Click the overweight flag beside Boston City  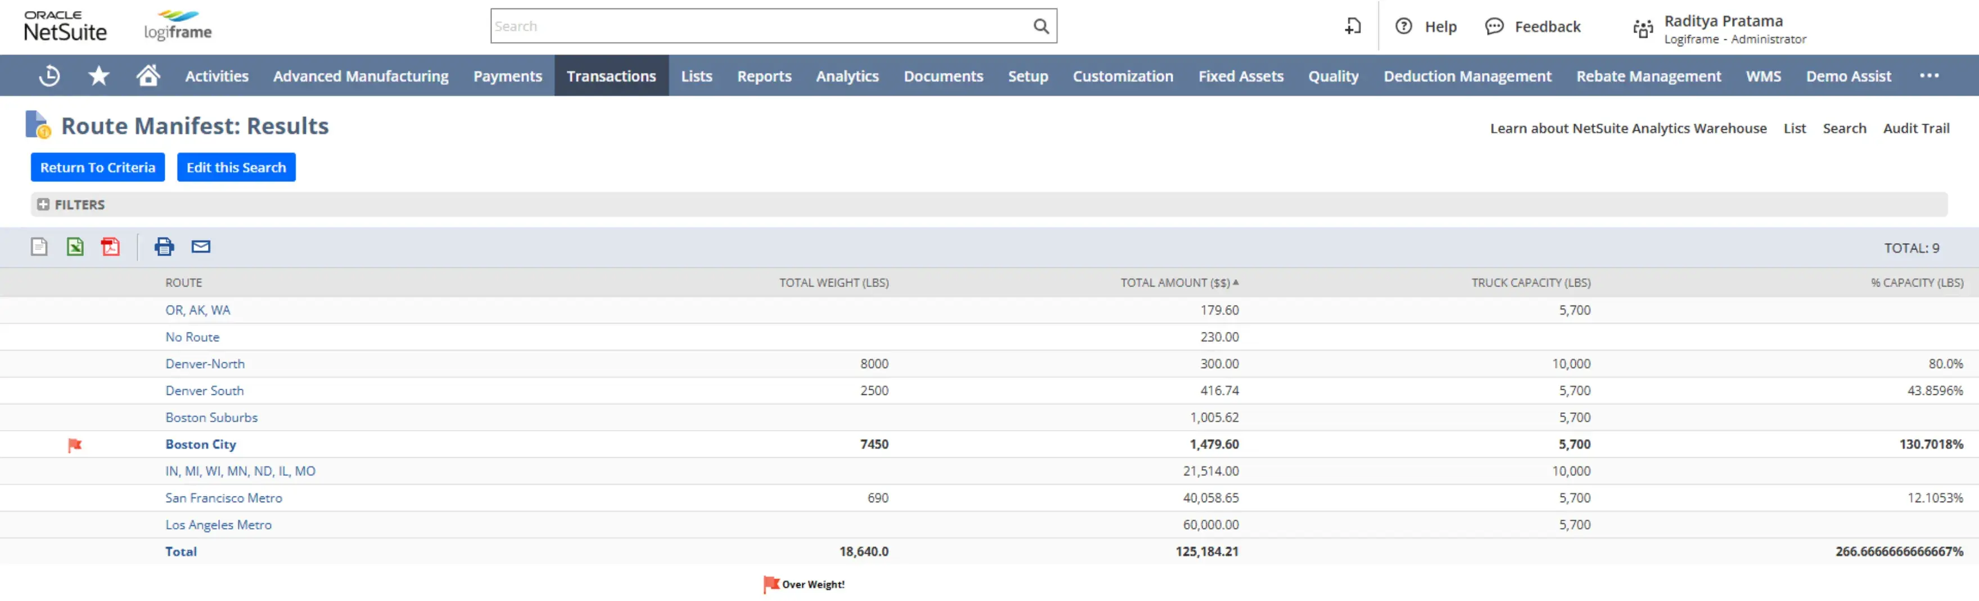(75, 444)
